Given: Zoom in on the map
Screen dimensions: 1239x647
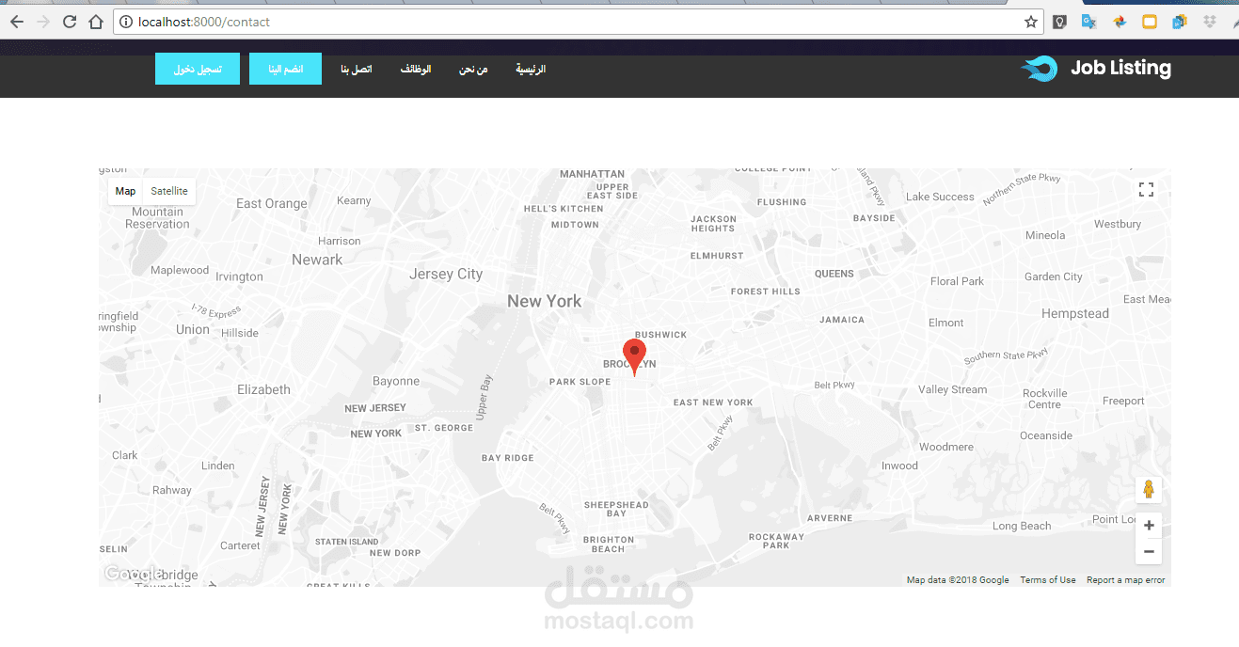Looking at the screenshot, I should pos(1149,526).
